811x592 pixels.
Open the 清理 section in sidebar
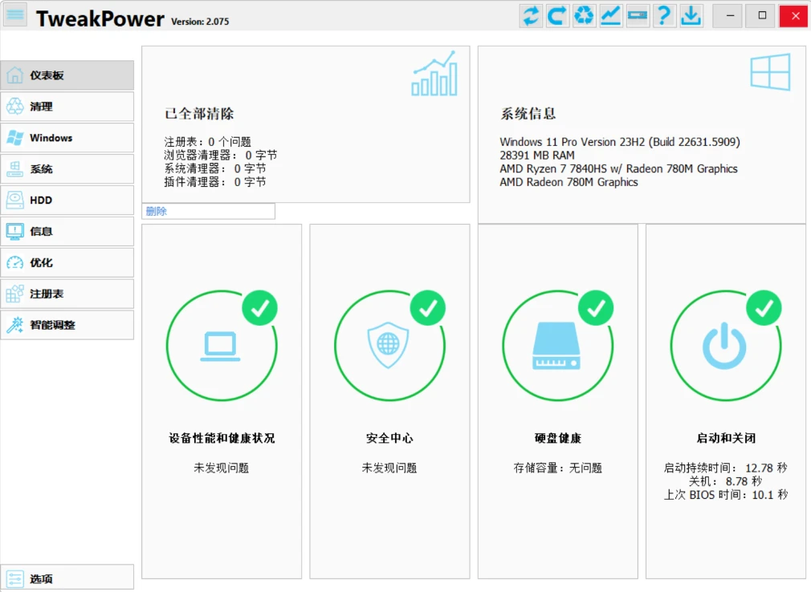(x=67, y=107)
